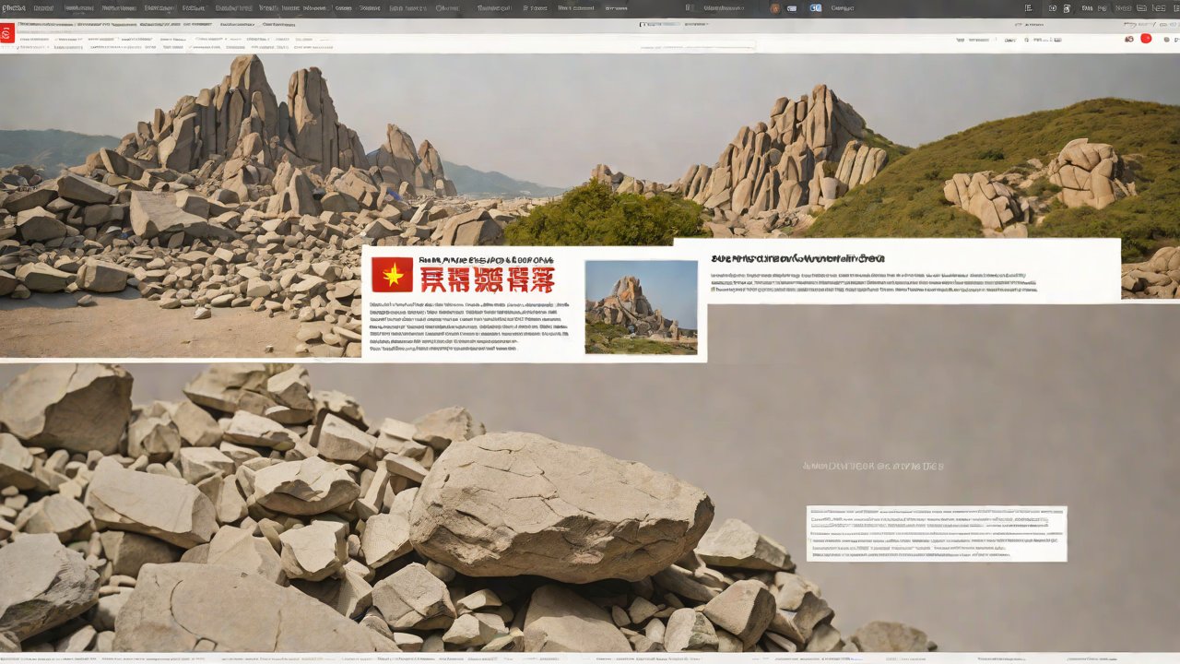Click the list icon in the top-right menu bar
Screen dimensions: 1180x664
[1028, 8]
